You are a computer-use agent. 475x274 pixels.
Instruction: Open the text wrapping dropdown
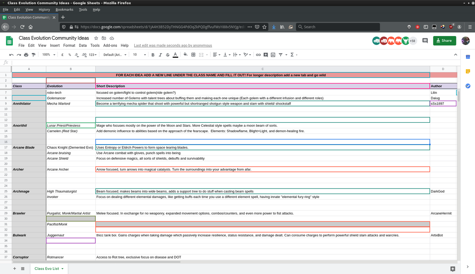(236, 55)
